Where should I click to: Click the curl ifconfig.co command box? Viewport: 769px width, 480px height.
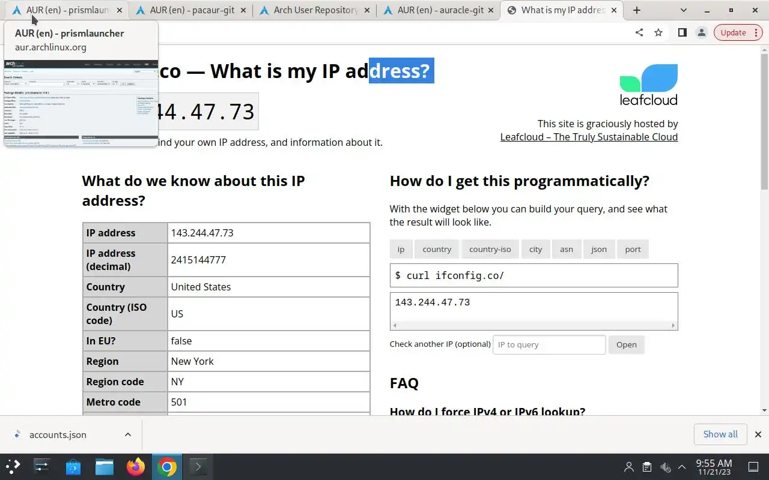coord(533,275)
